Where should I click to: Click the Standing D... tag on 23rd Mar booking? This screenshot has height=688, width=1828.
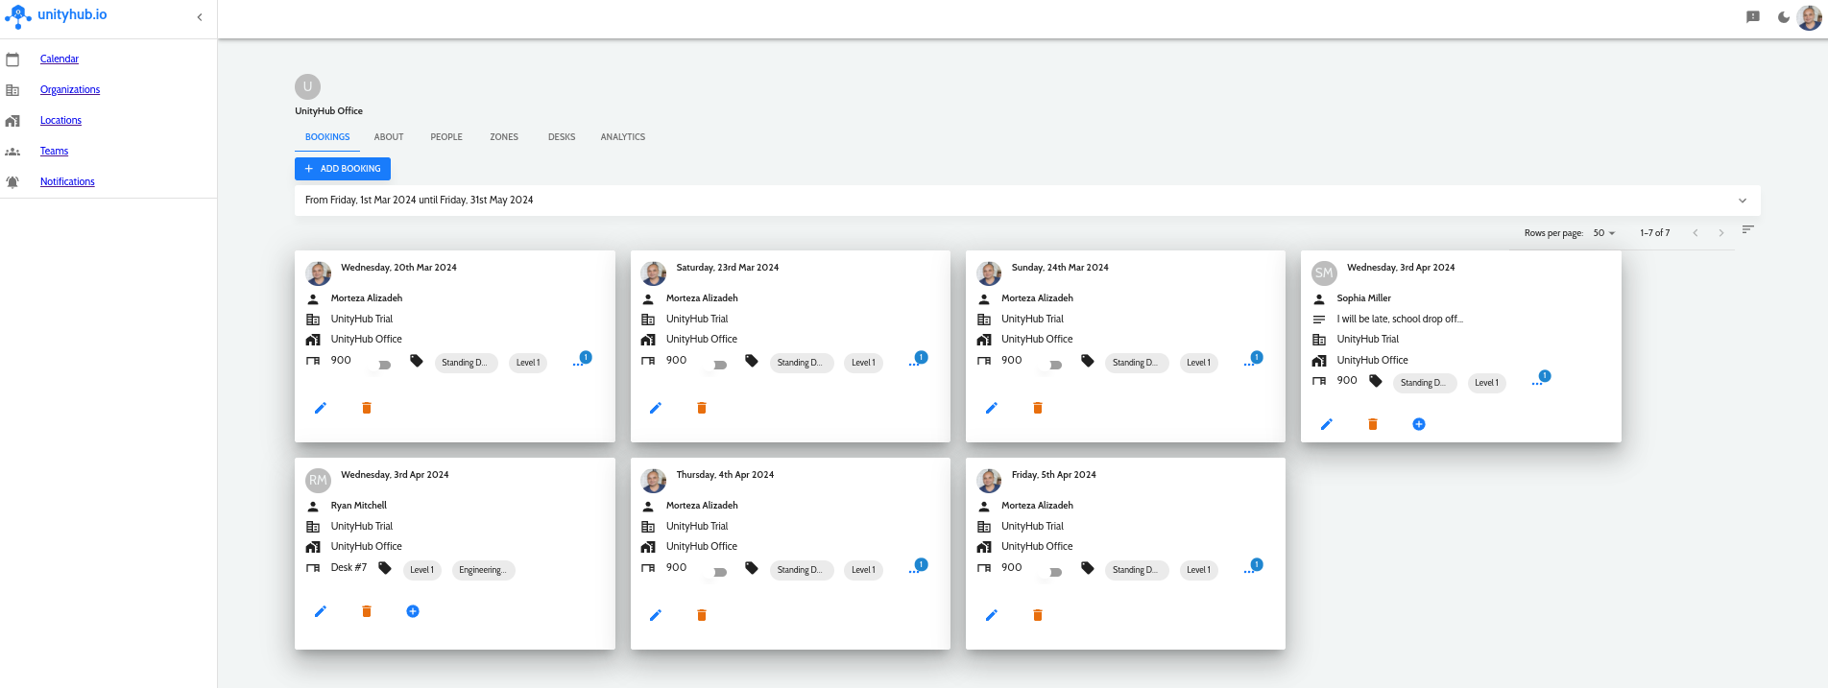click(x=801, y=363)
